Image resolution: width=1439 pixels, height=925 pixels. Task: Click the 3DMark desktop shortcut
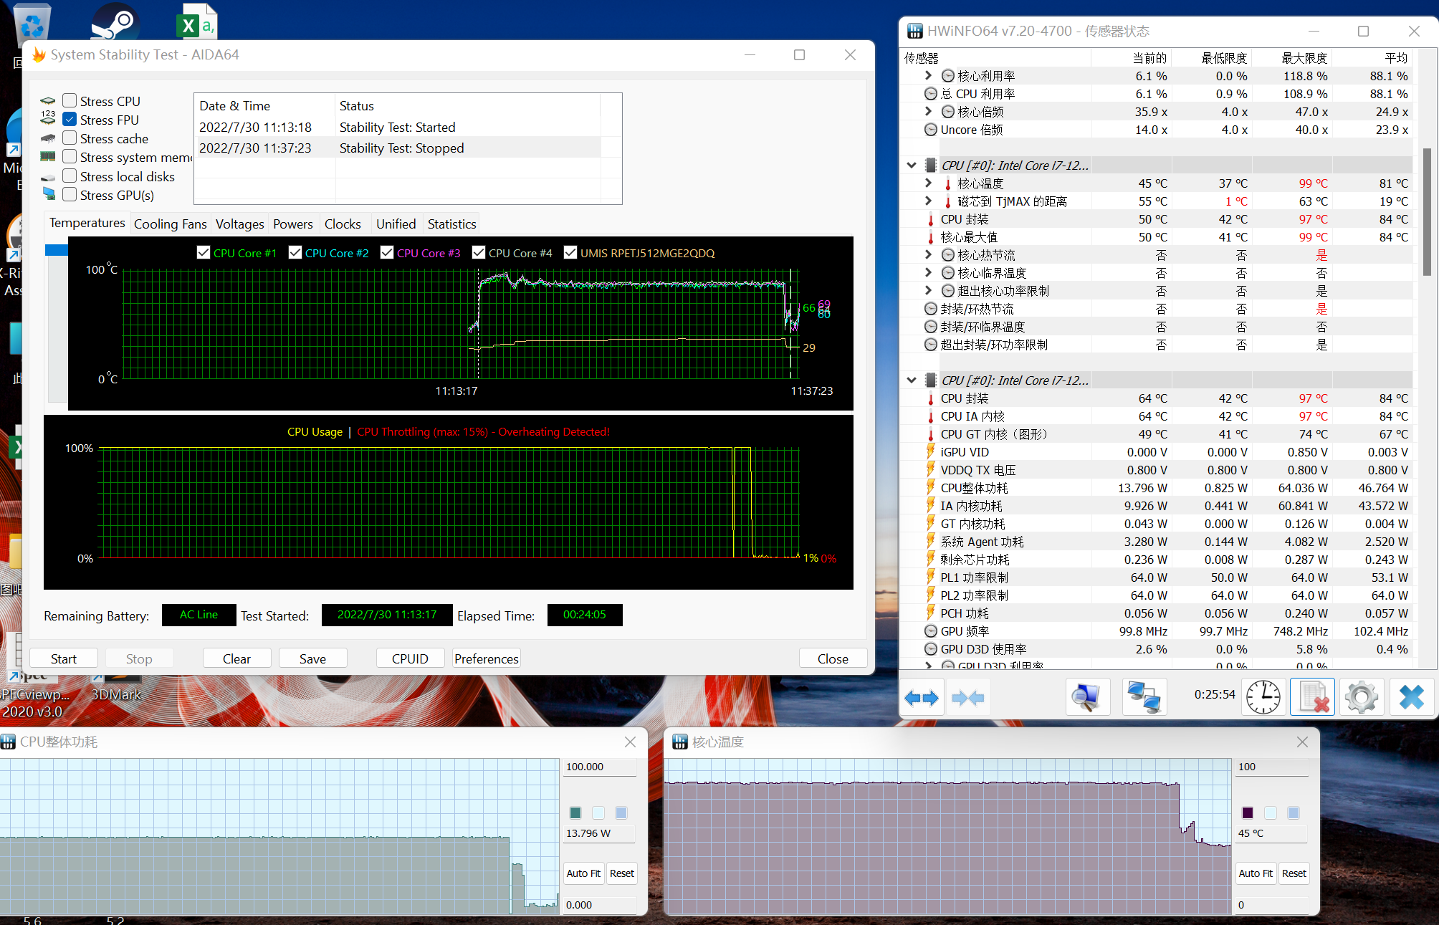115,694
